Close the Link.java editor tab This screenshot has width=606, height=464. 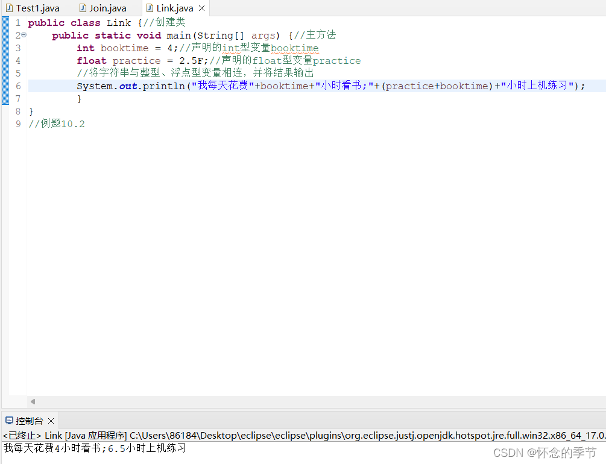point(201,8)
